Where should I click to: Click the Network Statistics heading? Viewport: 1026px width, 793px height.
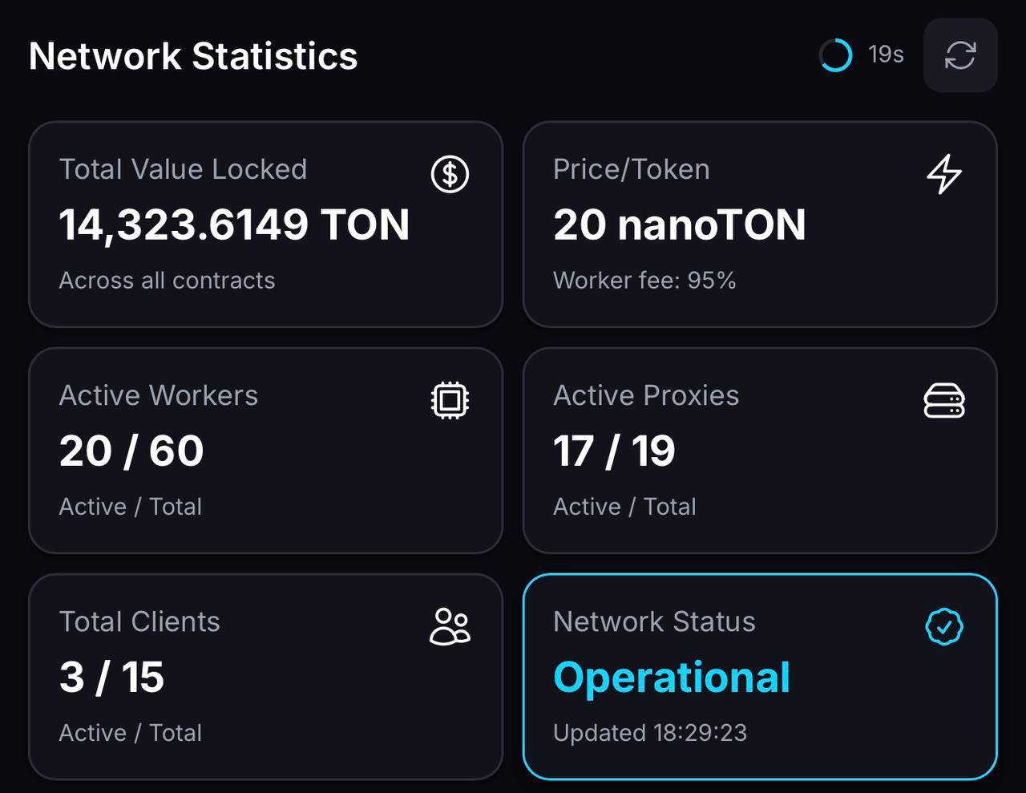click(193, 56)
